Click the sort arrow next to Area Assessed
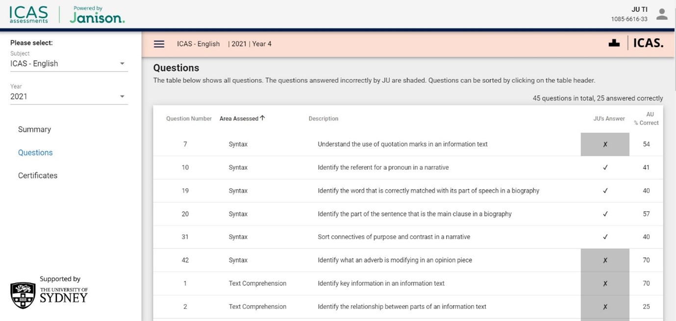676x321 pixels. pos(262,118)
